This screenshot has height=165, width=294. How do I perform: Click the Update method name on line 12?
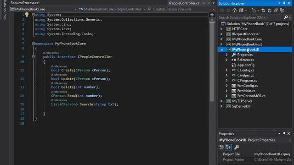[68, 79]
